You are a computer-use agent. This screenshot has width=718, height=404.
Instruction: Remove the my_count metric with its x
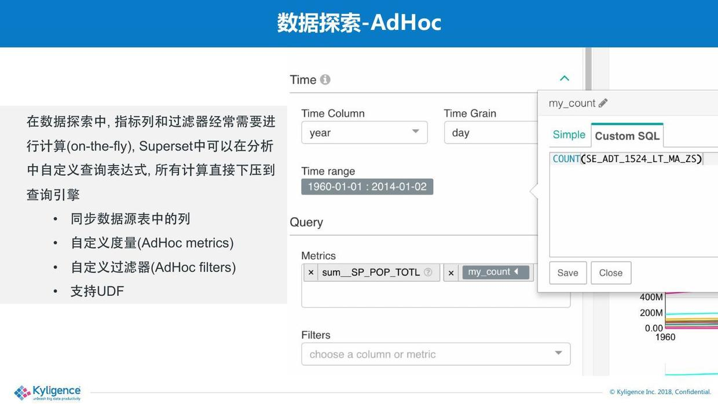(451, 273)
